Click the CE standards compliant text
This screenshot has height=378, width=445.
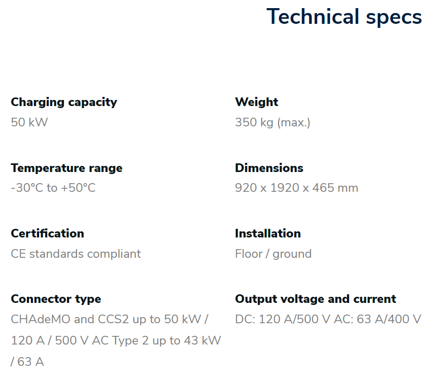76,254
